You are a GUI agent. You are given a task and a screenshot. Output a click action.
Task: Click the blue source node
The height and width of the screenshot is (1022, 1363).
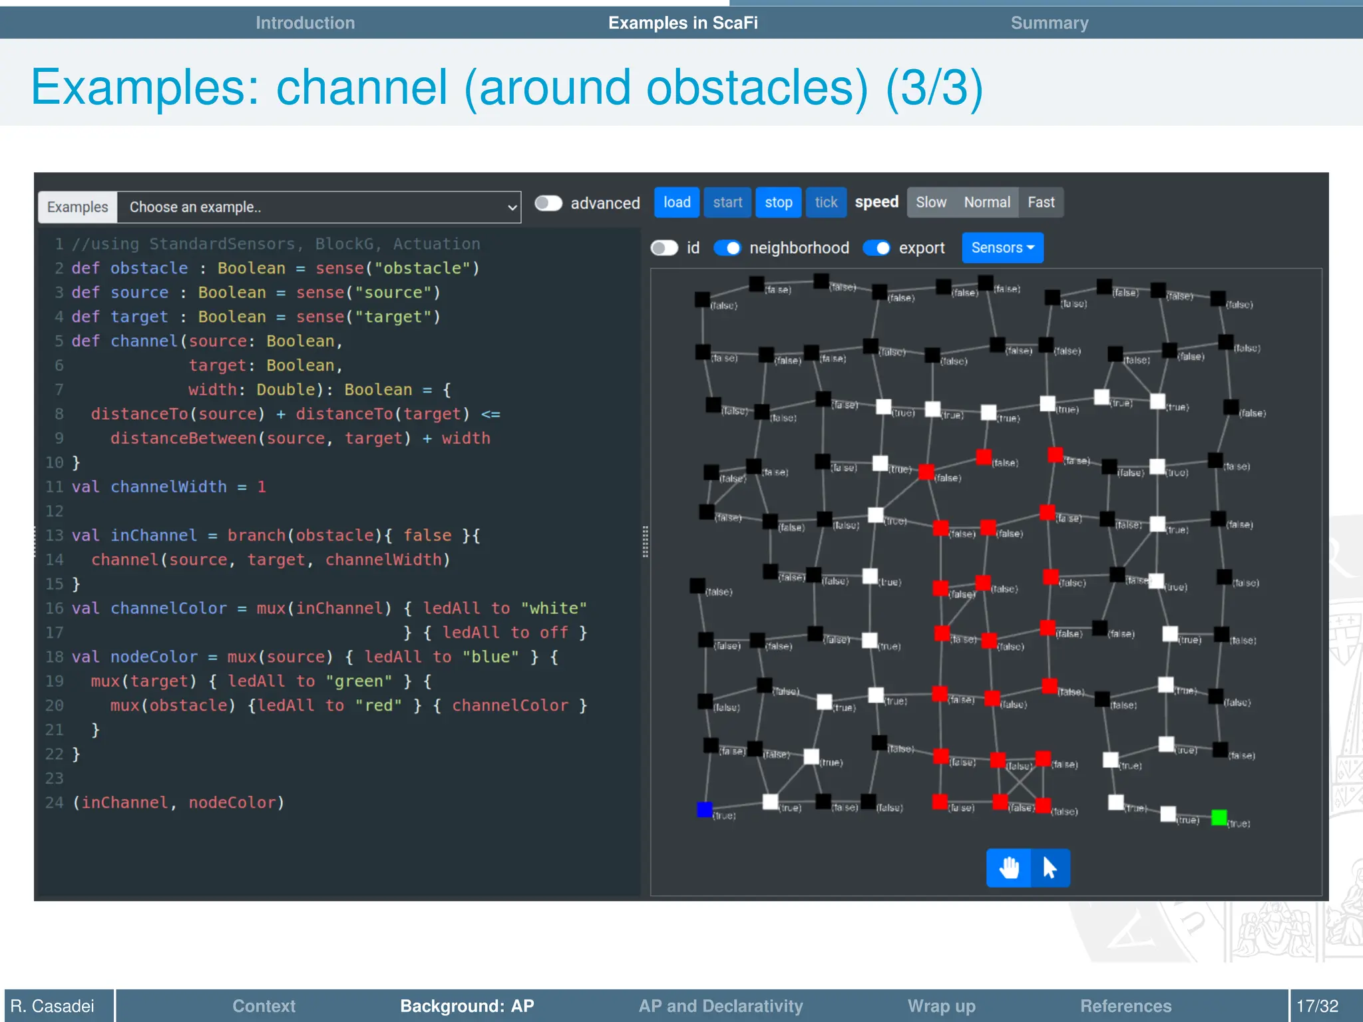click(x=704, y=809)
